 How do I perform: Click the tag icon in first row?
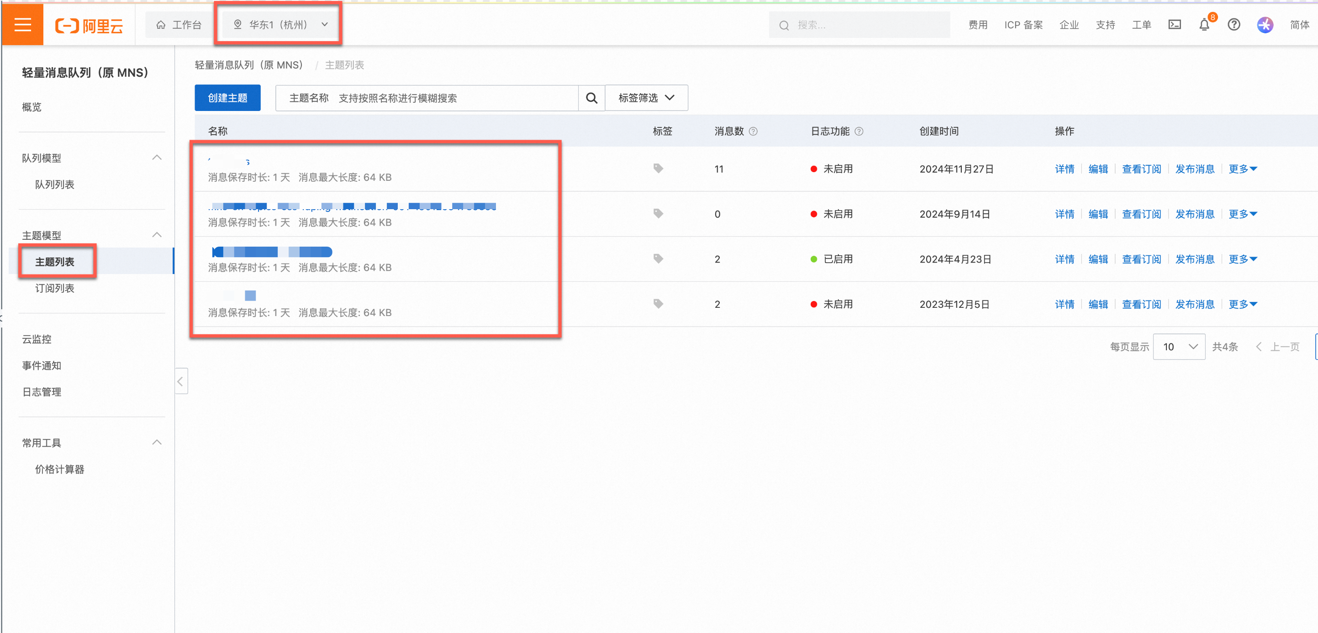point(658,169)
